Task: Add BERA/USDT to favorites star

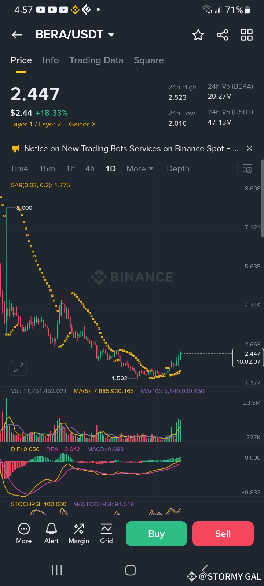Action: coord(198,35)
